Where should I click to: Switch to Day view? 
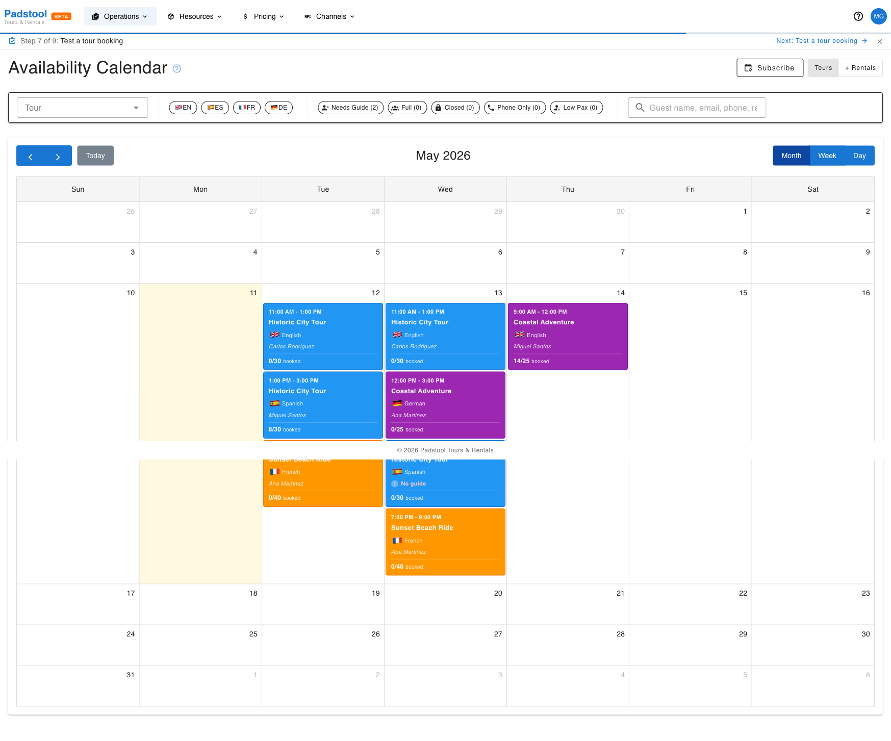pos(859,156)
